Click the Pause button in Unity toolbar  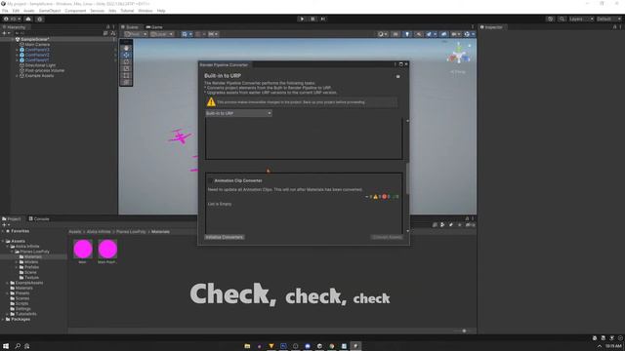coord(312,19)
